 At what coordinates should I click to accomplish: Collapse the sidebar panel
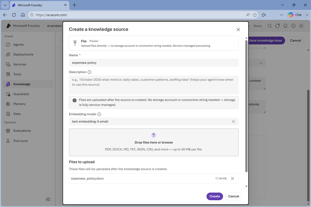[x=48, y=199]
